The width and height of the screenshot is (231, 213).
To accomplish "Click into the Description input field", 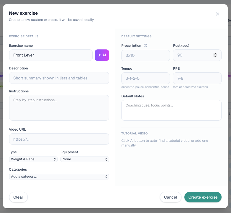I will pos(59,78).
